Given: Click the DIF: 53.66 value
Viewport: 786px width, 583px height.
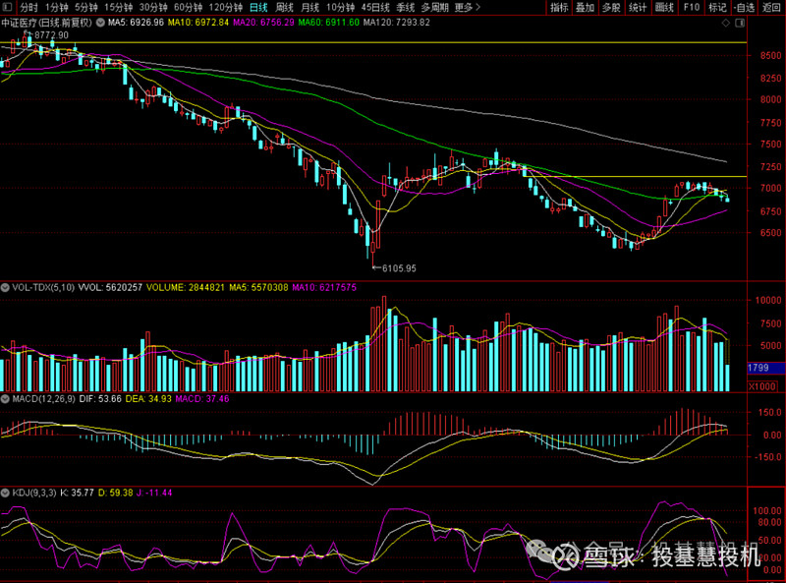Looking at the screenshot, I should pos(100,399).
